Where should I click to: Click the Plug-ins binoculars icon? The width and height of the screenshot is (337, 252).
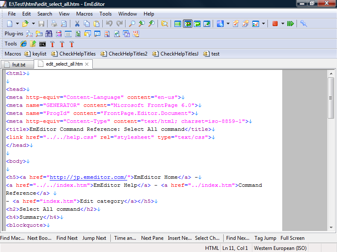49,34
